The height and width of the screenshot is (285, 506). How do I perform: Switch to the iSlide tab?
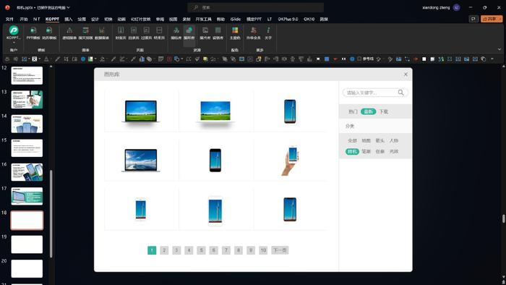pos(235,19)
